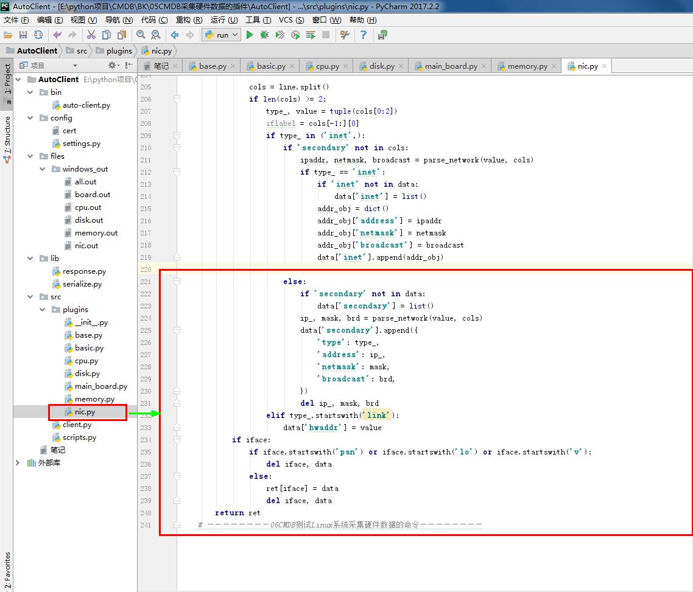The width and height of the screenshot is (693, 592).
Task: Click the Find magnifier icon
Action: (x=141, y=35)
